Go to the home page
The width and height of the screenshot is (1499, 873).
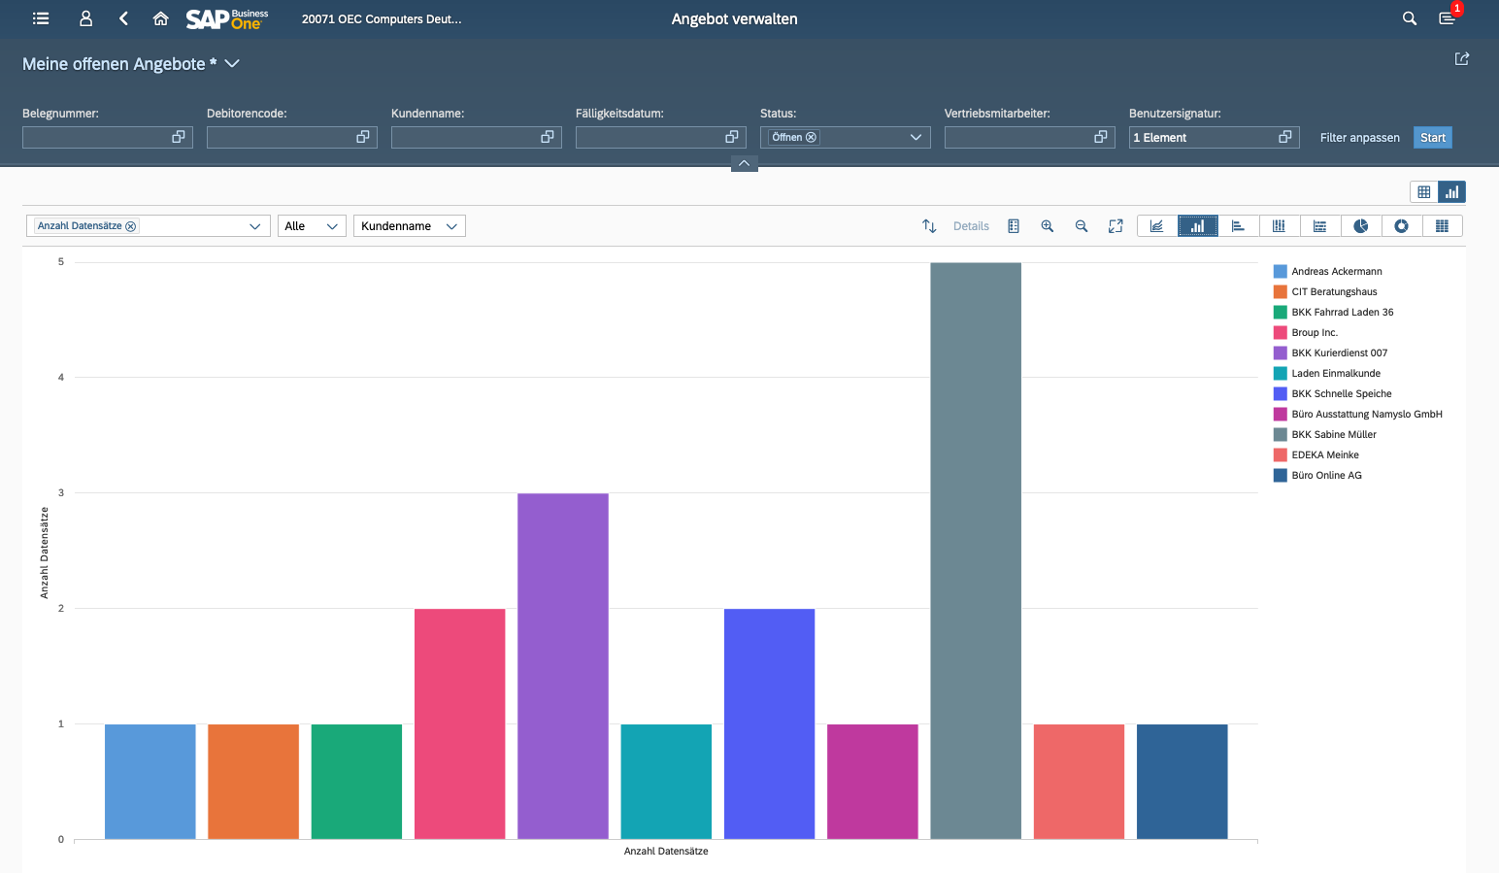coord(161,18)
